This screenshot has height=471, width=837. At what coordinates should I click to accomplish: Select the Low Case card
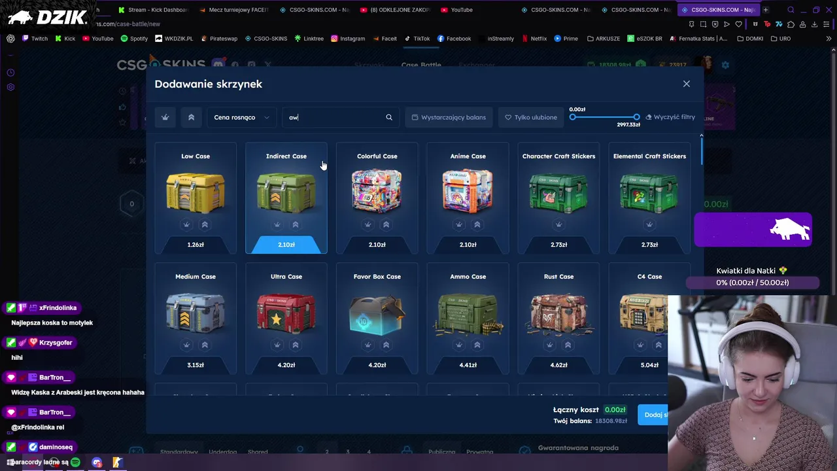[x=196, y=198]
